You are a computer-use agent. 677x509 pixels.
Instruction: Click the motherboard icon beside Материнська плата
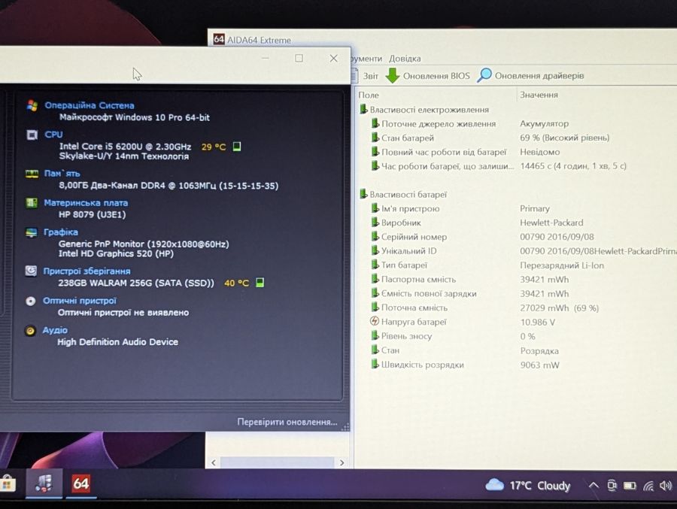coord(32,202)
